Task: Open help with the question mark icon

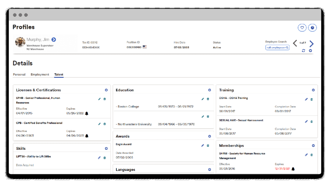Action: click(x=312, y=27)
